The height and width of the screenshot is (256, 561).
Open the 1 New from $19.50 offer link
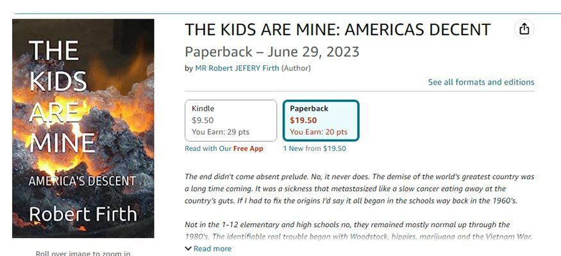coord(314,148)
